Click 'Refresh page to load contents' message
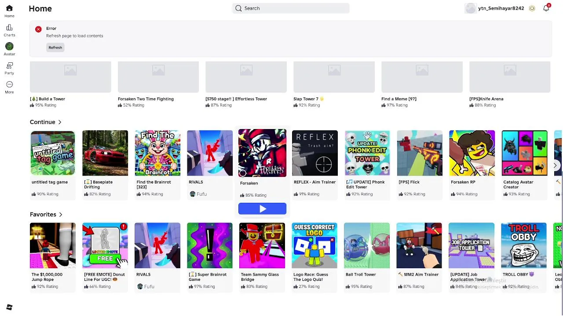The width and height of the screenshot is (563, 316). tap(75, 36)
